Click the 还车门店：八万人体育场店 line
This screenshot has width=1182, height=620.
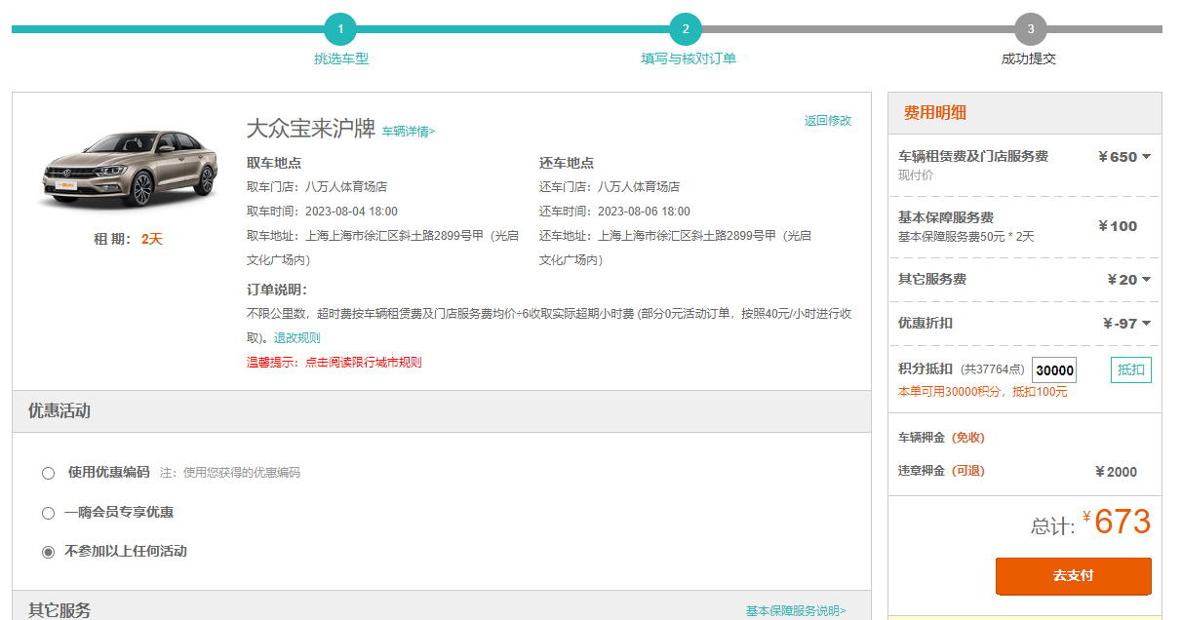coord(610,187)
